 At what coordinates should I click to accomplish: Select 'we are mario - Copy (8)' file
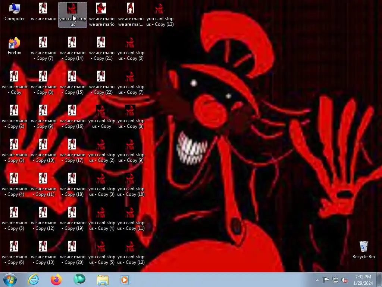tap(44, 83)
